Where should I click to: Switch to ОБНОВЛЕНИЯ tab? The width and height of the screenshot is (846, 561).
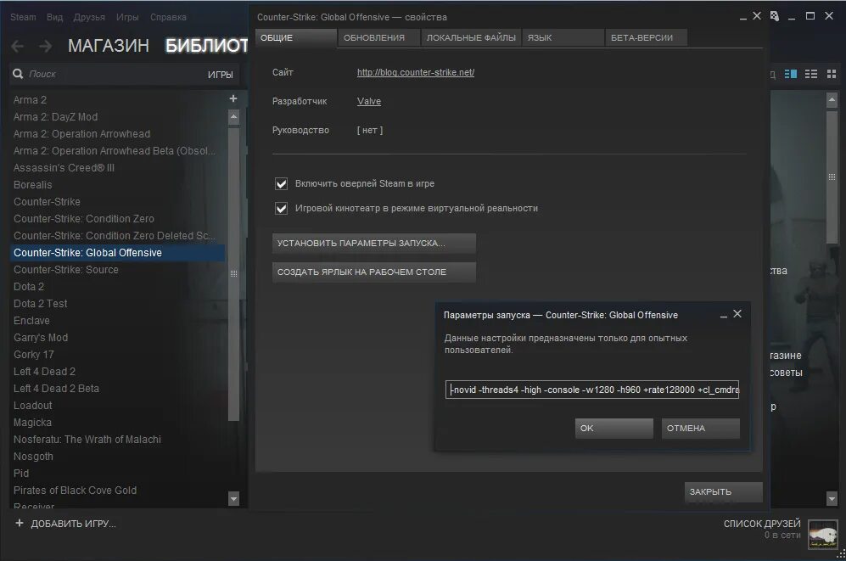[x=378, y=37]
